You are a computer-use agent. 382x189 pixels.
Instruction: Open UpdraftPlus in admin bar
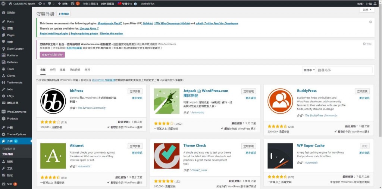pos(147,4)
